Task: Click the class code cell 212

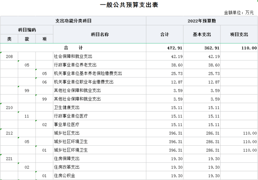Action: 9,133
